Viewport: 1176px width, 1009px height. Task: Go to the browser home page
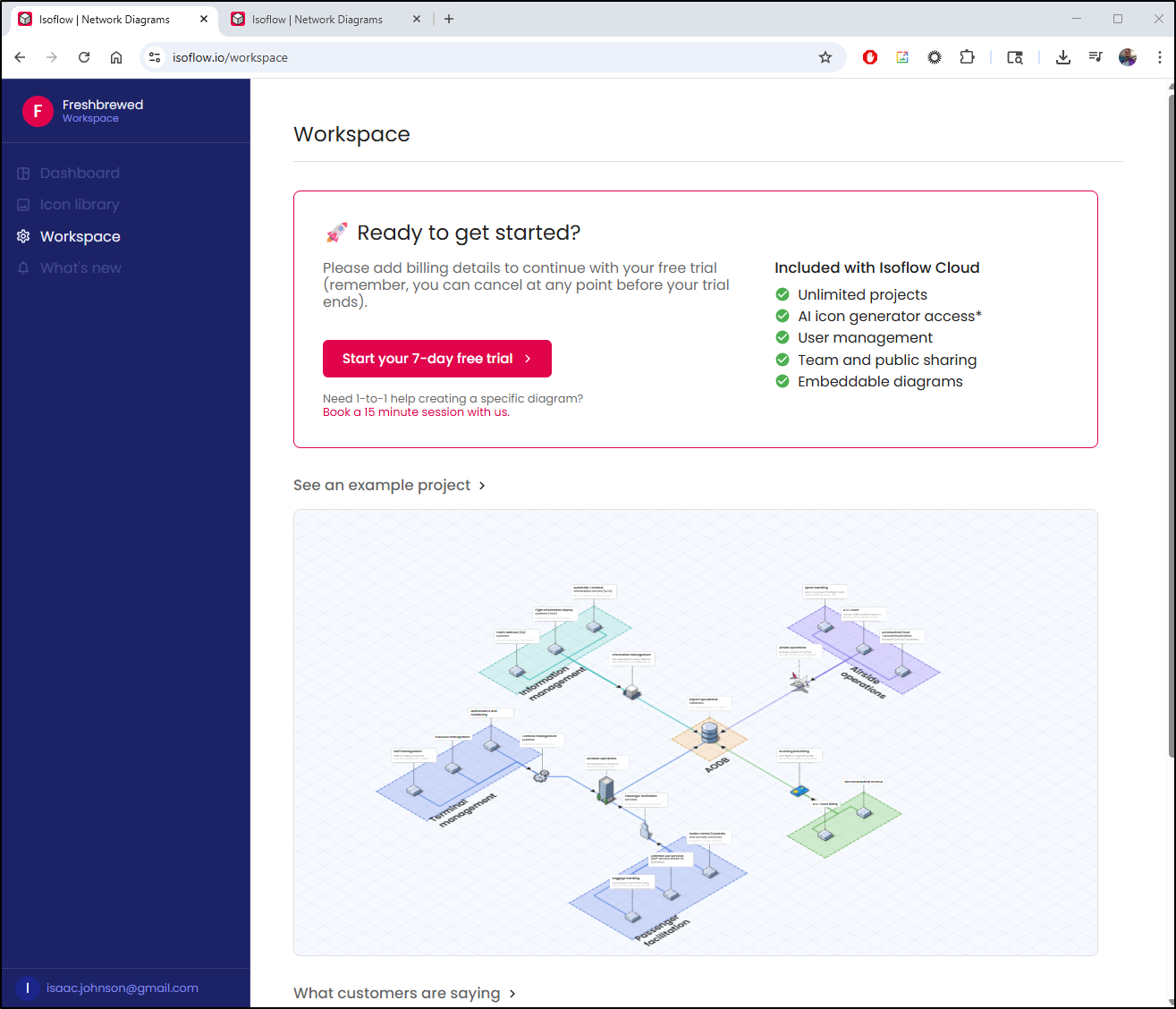click(116, 57)
